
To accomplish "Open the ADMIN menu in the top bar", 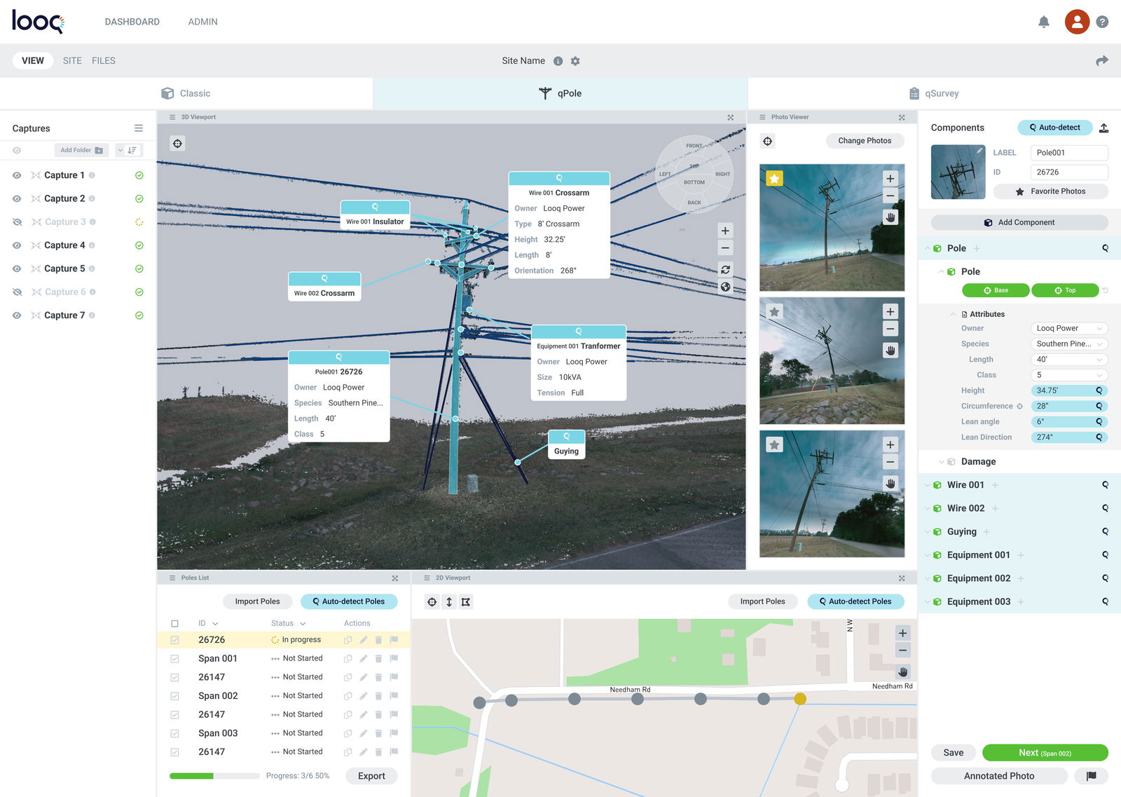I will click(x=202, y=21).
